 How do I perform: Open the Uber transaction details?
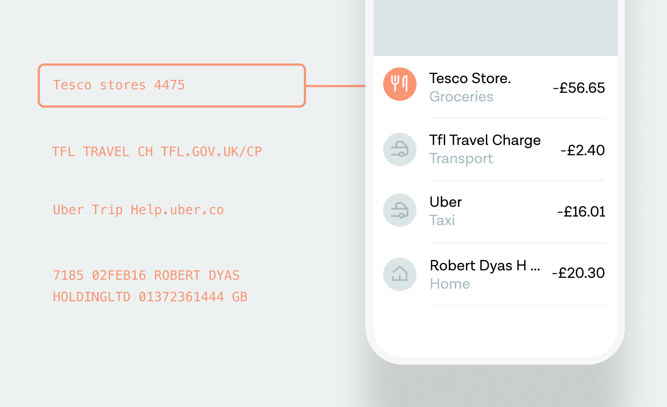click(x=445, y=202)
